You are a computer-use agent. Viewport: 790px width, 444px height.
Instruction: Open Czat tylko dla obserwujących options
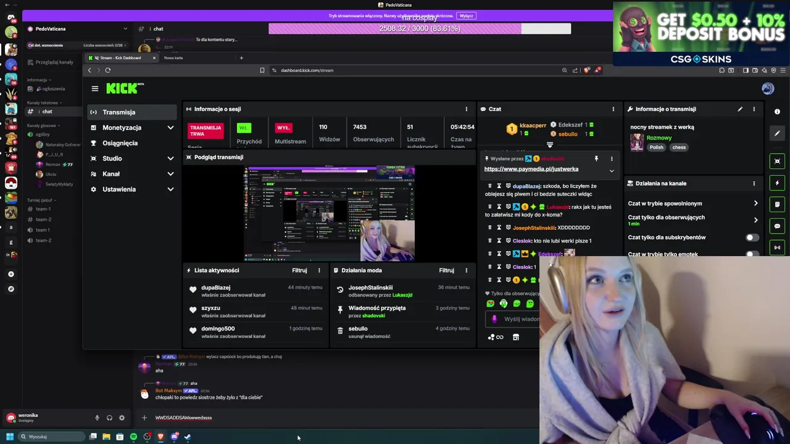[755, 220]
